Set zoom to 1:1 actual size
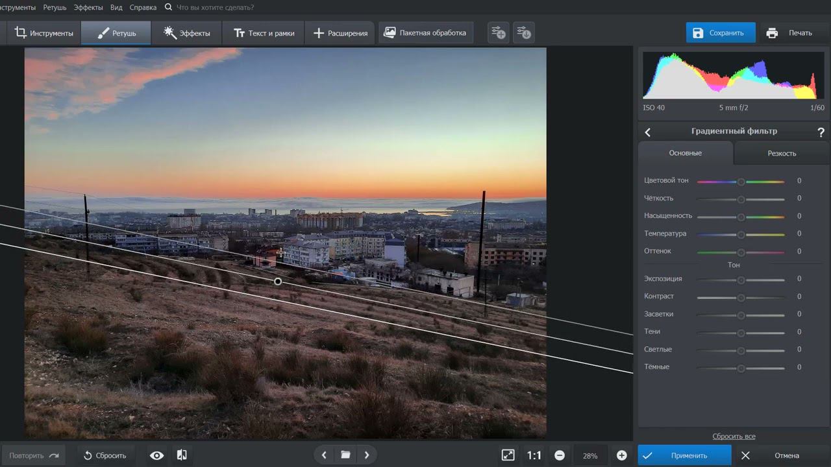This screenshot has width=831, height=467. pyautogui.click(x=534, y=455)
